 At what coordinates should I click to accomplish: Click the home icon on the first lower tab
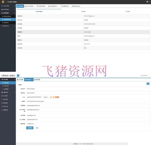click(18, 80)
